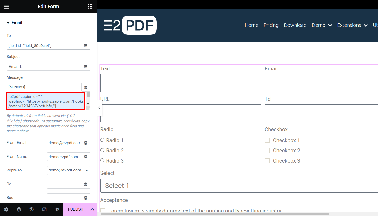Tick the Checkbox 3 option
Viewport: 378px width, 216px height.
tap(267, 161)
